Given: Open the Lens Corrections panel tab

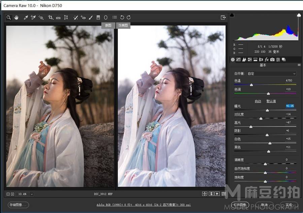Looking at the screenshot, I should pos(261,60).
